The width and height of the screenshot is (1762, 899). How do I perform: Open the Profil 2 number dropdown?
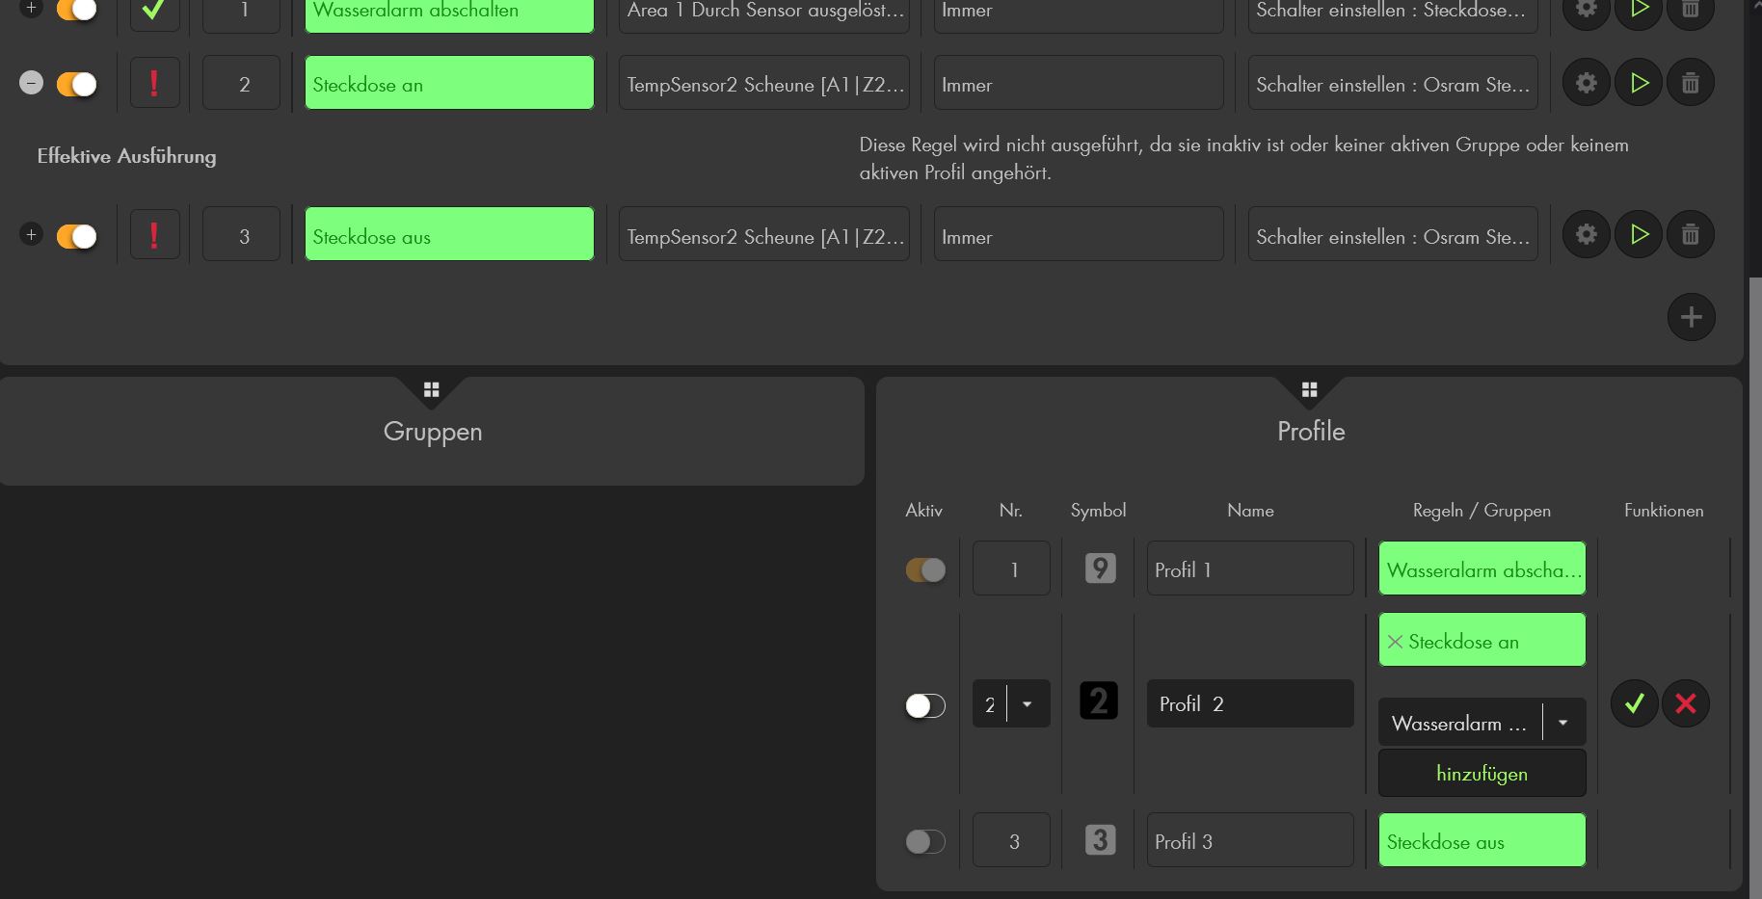1028,704
